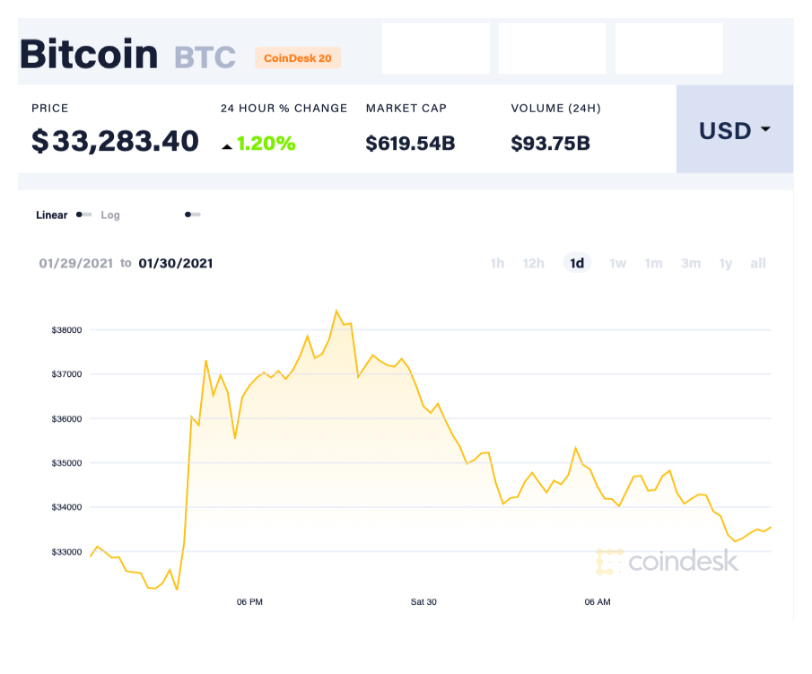Switch to the 1w view
The image size is (812, 674).
click(617, 263)
